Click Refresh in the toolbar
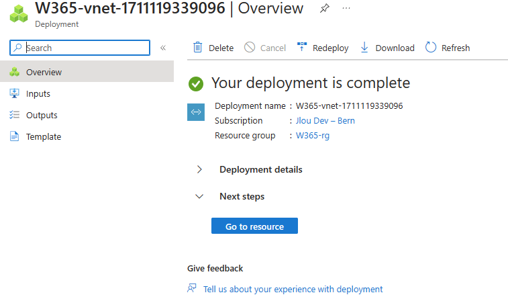Image resolution: width=508 pixels, height=303 pixels. [448, 48]
